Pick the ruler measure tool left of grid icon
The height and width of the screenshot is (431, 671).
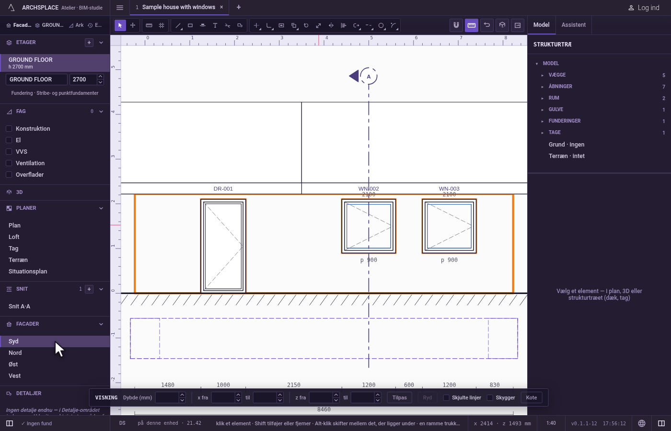click(x=149, y=25)
